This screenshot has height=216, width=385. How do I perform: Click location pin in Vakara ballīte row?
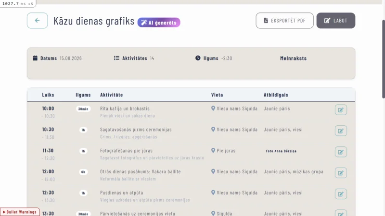[x=213, y=171]
